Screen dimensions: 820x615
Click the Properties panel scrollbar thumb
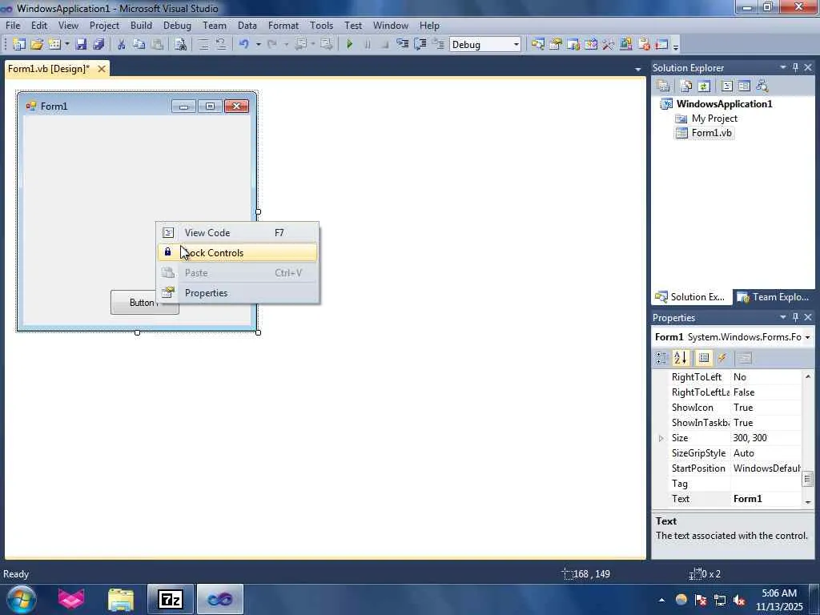pos(808,479)
